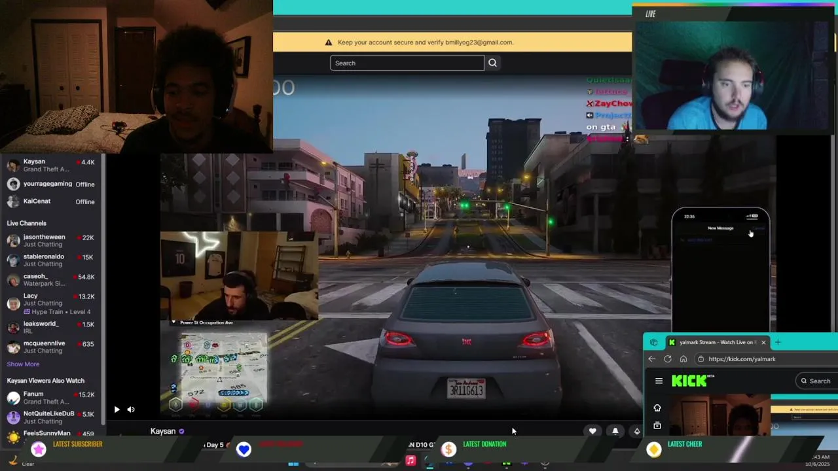Click the green KICK logo
Image resolution: width=838 pixels, height=471 pixels.
pos(689,381)
